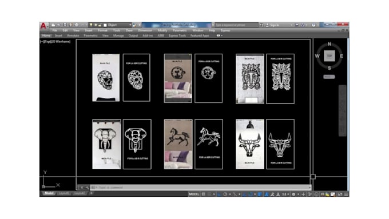Click the command line customize wrench icon
Viewport: 389px width, 219px height.
(x=87, y=188)
